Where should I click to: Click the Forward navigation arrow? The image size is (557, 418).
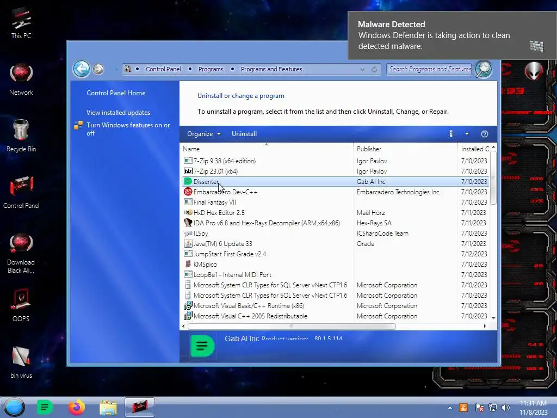point(98,69)
